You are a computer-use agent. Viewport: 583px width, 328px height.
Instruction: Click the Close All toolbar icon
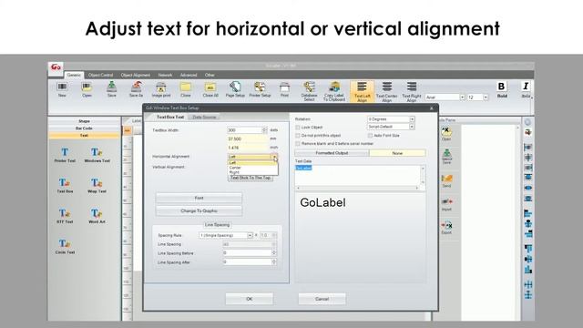210,89
